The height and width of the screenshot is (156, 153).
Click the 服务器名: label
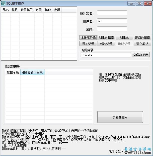(x=87, y=13)
